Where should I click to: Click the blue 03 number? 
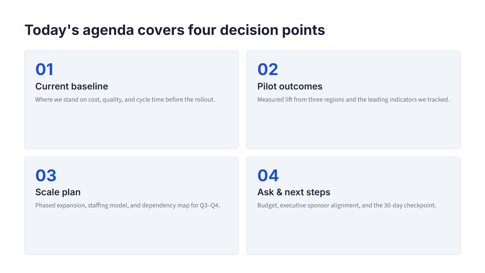tap(46, 176)
